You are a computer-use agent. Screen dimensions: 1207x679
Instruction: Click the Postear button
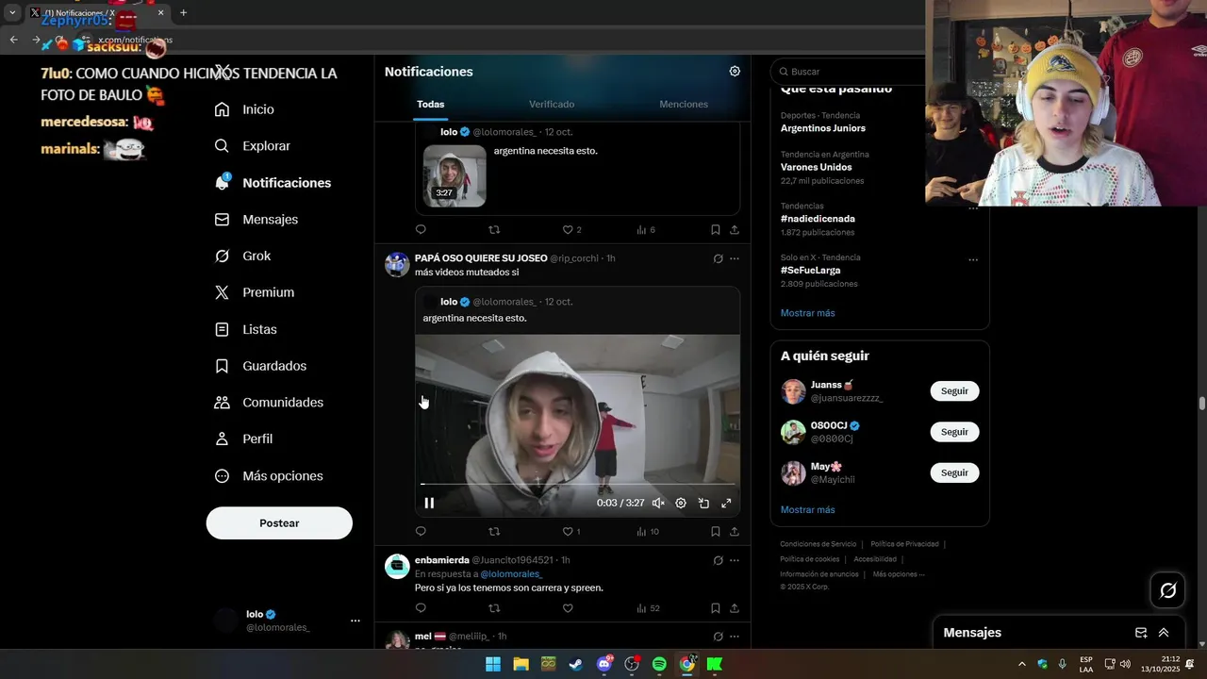[279, 522]
